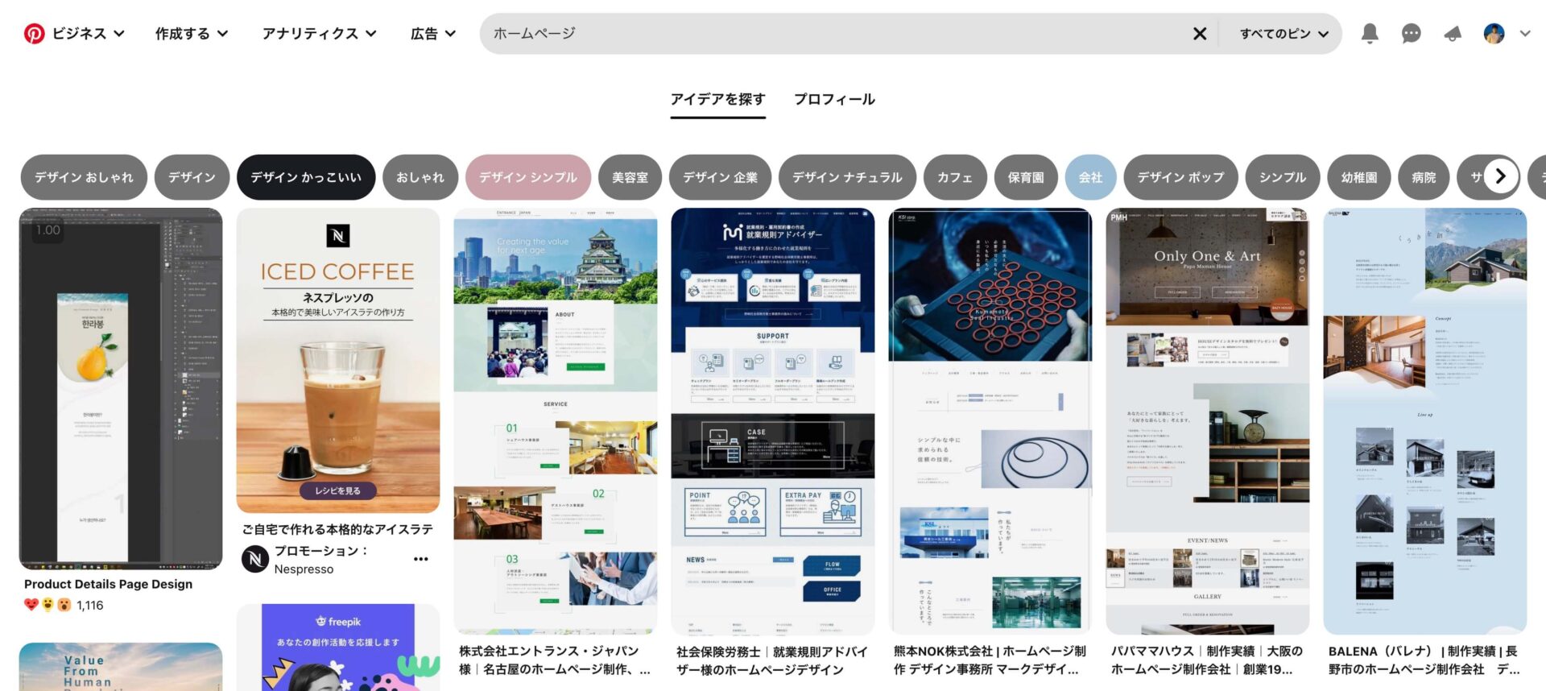The height and width of the screenshot is (691, 1546).
Task: Open the Value From Human pin
Action: [x=121, y=666]
